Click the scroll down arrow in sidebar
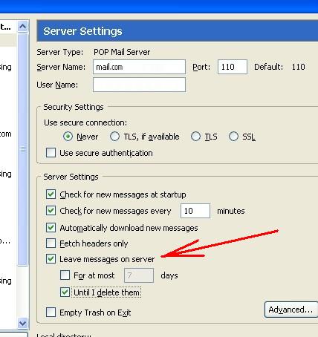318x337 pixels. click(23, 323)
